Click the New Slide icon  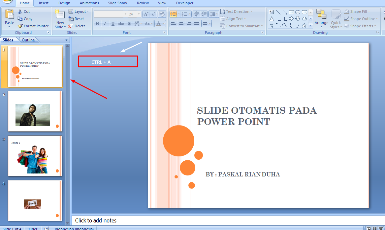click(x=60, y=14)
